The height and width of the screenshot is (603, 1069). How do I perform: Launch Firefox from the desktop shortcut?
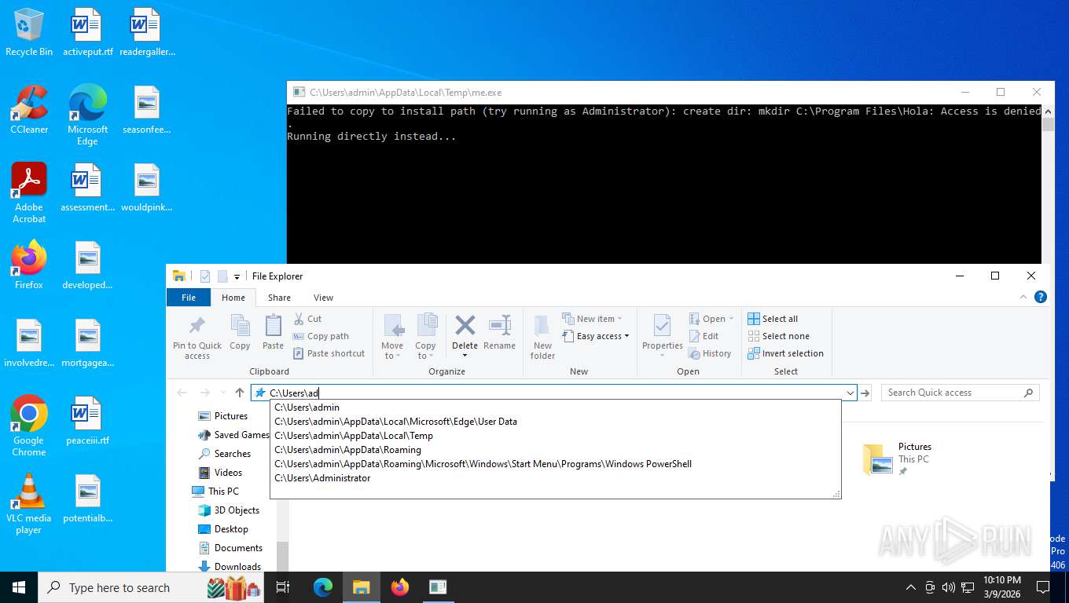click(x=29, y=265)
